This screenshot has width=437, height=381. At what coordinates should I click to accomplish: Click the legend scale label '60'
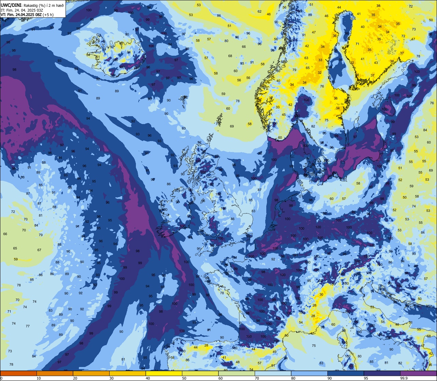click(221, 378)
